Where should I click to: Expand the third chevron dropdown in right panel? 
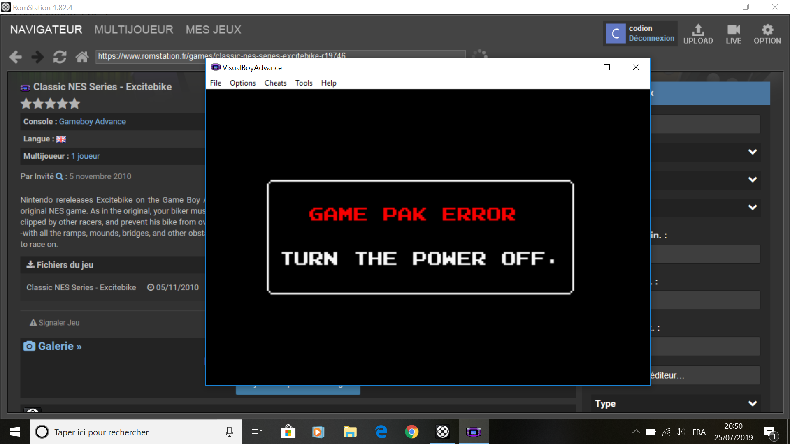[x=753, y=207]
